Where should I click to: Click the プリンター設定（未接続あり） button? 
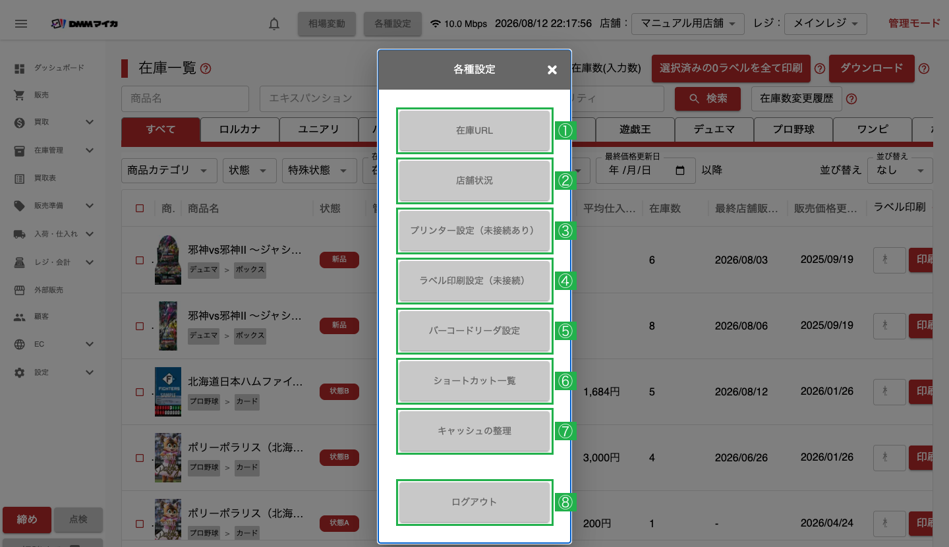pos(474,231)
